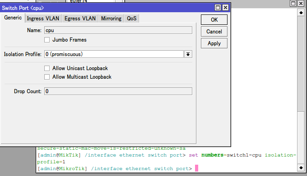Expand the Isolation Profile dropdown arrow
Viewport: 307px width, 176px height.
188,54
